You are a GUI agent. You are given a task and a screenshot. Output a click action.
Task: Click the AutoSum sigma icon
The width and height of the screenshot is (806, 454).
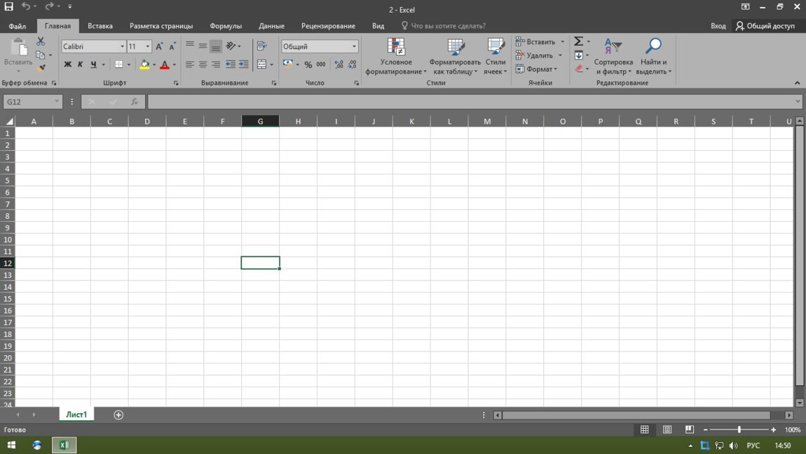tap(578, 41)
